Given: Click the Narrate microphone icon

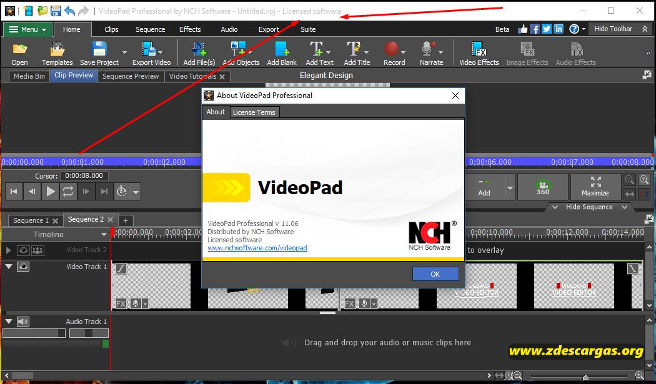Looking at the screenshot, I should point(428,49).
